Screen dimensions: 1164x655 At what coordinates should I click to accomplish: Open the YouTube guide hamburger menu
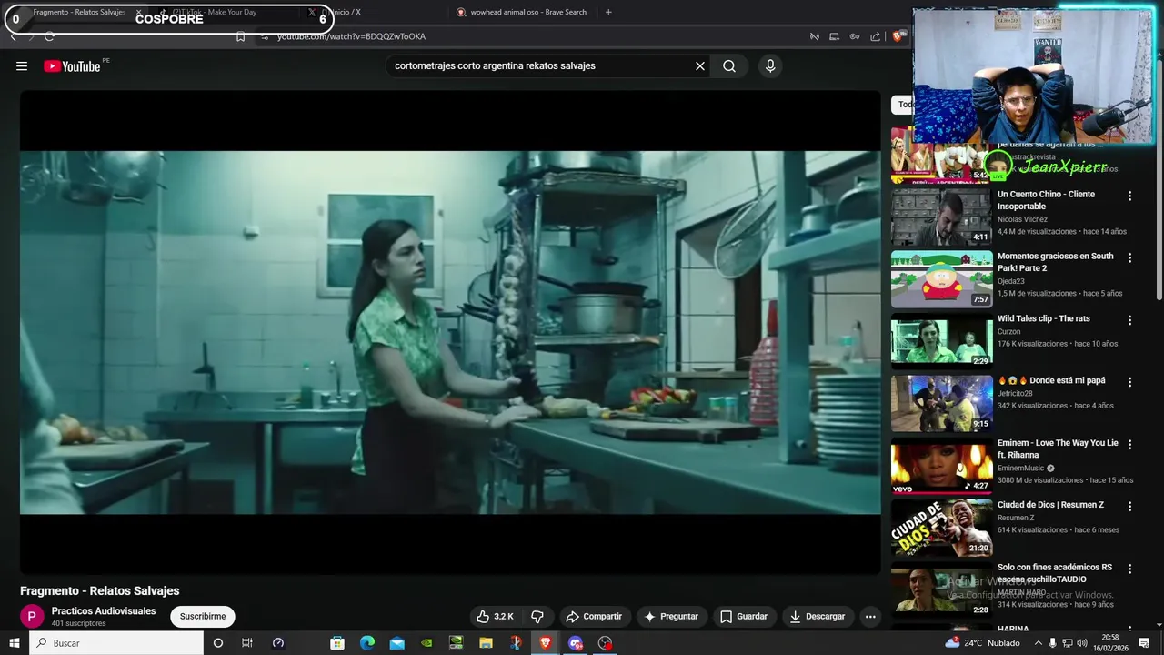click(22, 65)
